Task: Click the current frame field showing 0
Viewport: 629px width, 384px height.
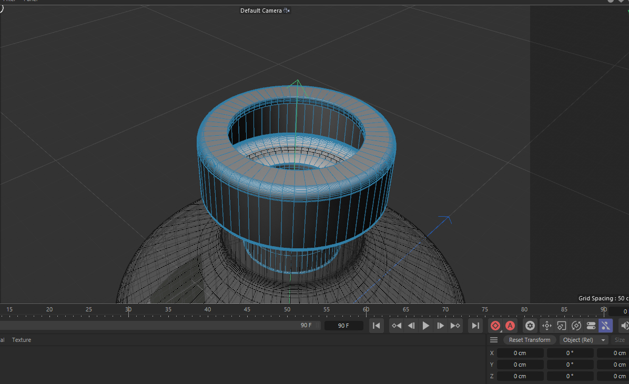Action: click(619, 311)
